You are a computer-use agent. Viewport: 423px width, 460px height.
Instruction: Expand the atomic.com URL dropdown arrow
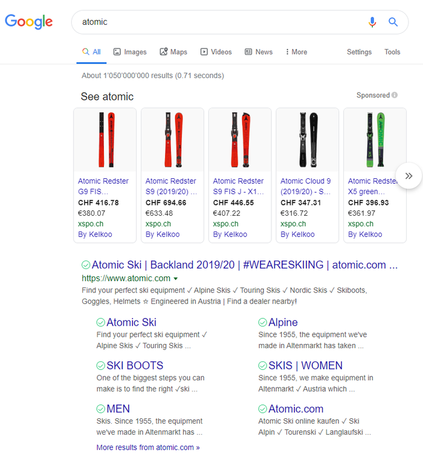[x=176, y=279]
